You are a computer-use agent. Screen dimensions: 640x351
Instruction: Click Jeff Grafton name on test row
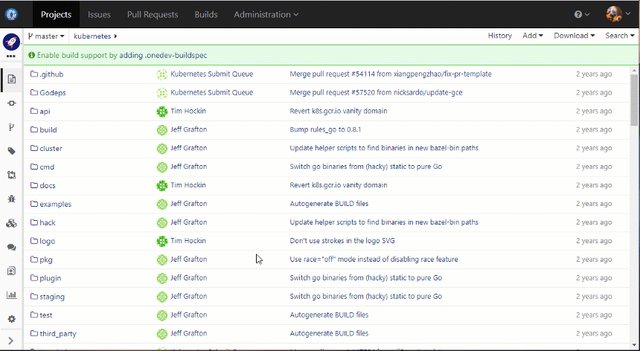tap(188, 315)
